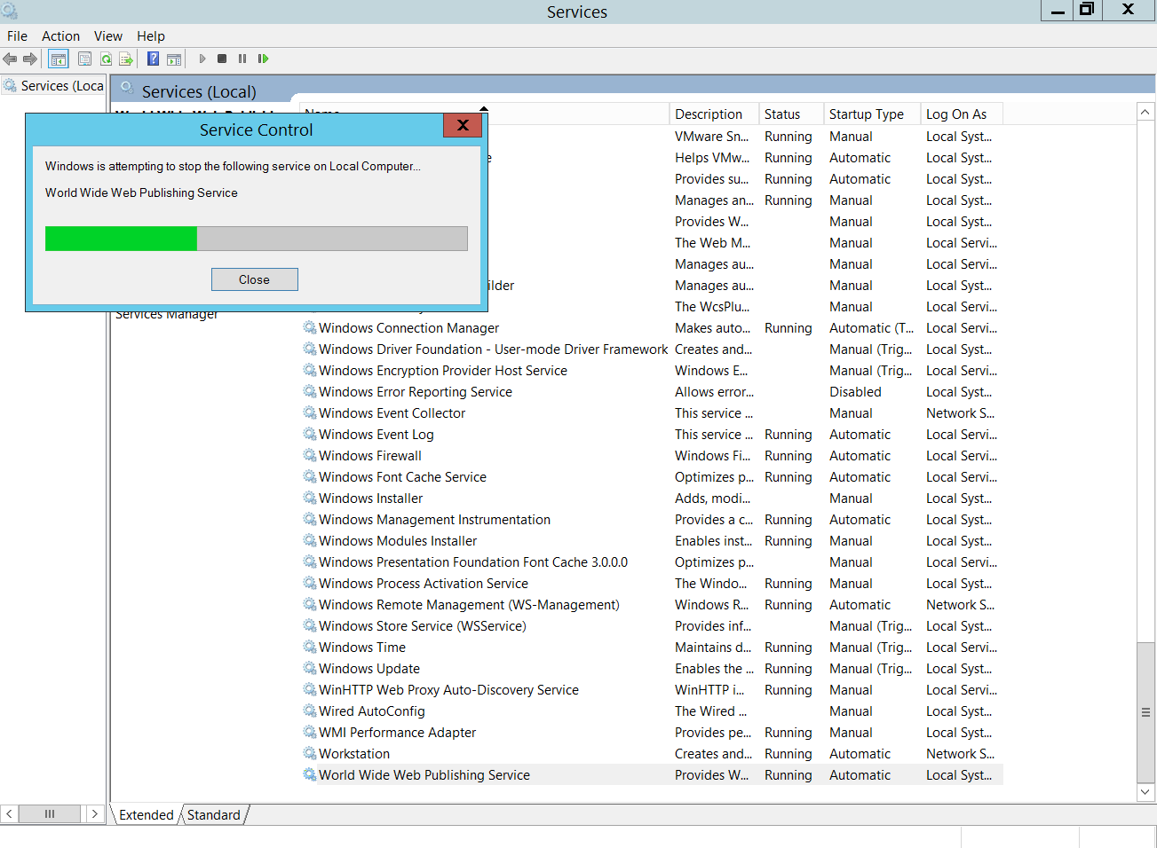This screenshot has width=1157, height=848.
Task: Select Services (Local) in the left pane
Action: point(55,85)
